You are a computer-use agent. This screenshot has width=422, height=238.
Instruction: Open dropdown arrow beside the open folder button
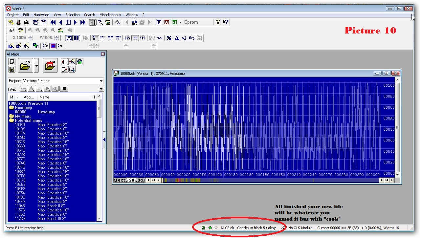coord(36,66)
